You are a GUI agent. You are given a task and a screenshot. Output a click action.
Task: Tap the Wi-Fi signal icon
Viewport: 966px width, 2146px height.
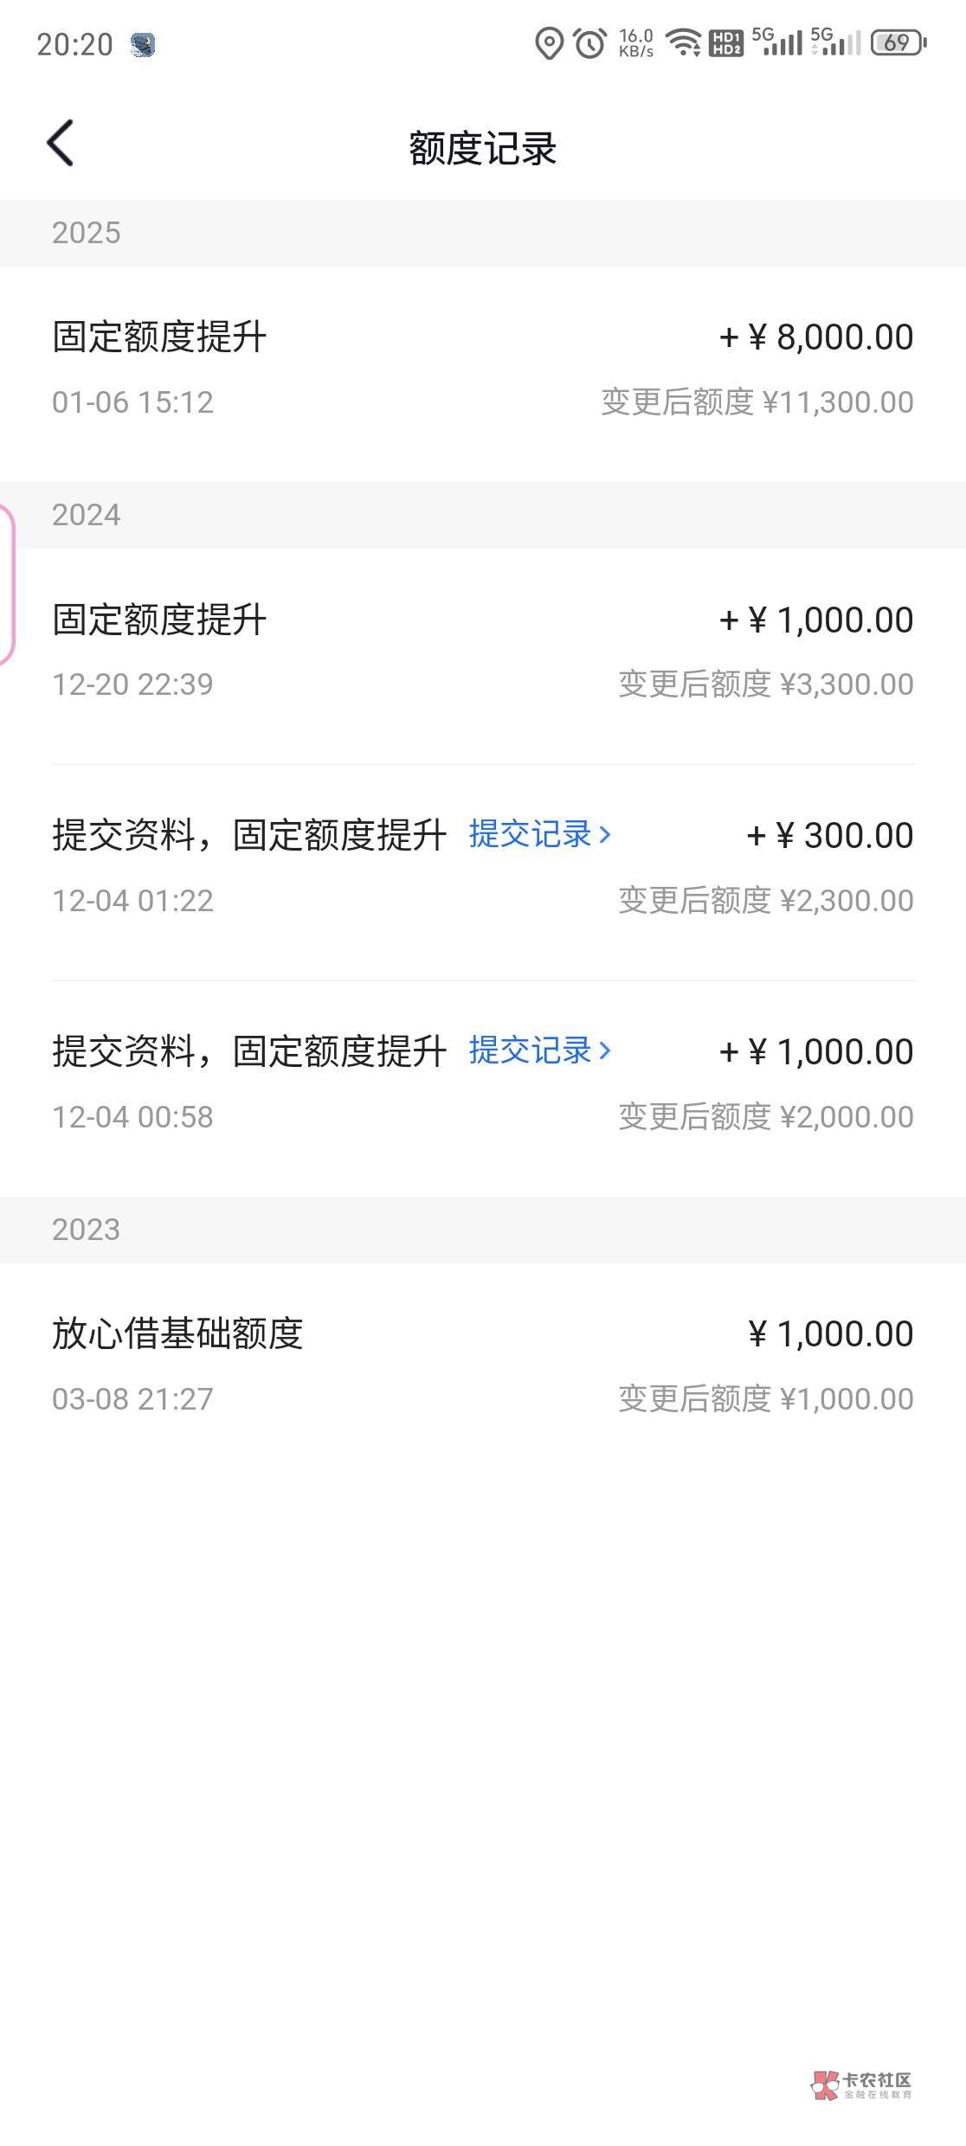[x=685, y=43]
